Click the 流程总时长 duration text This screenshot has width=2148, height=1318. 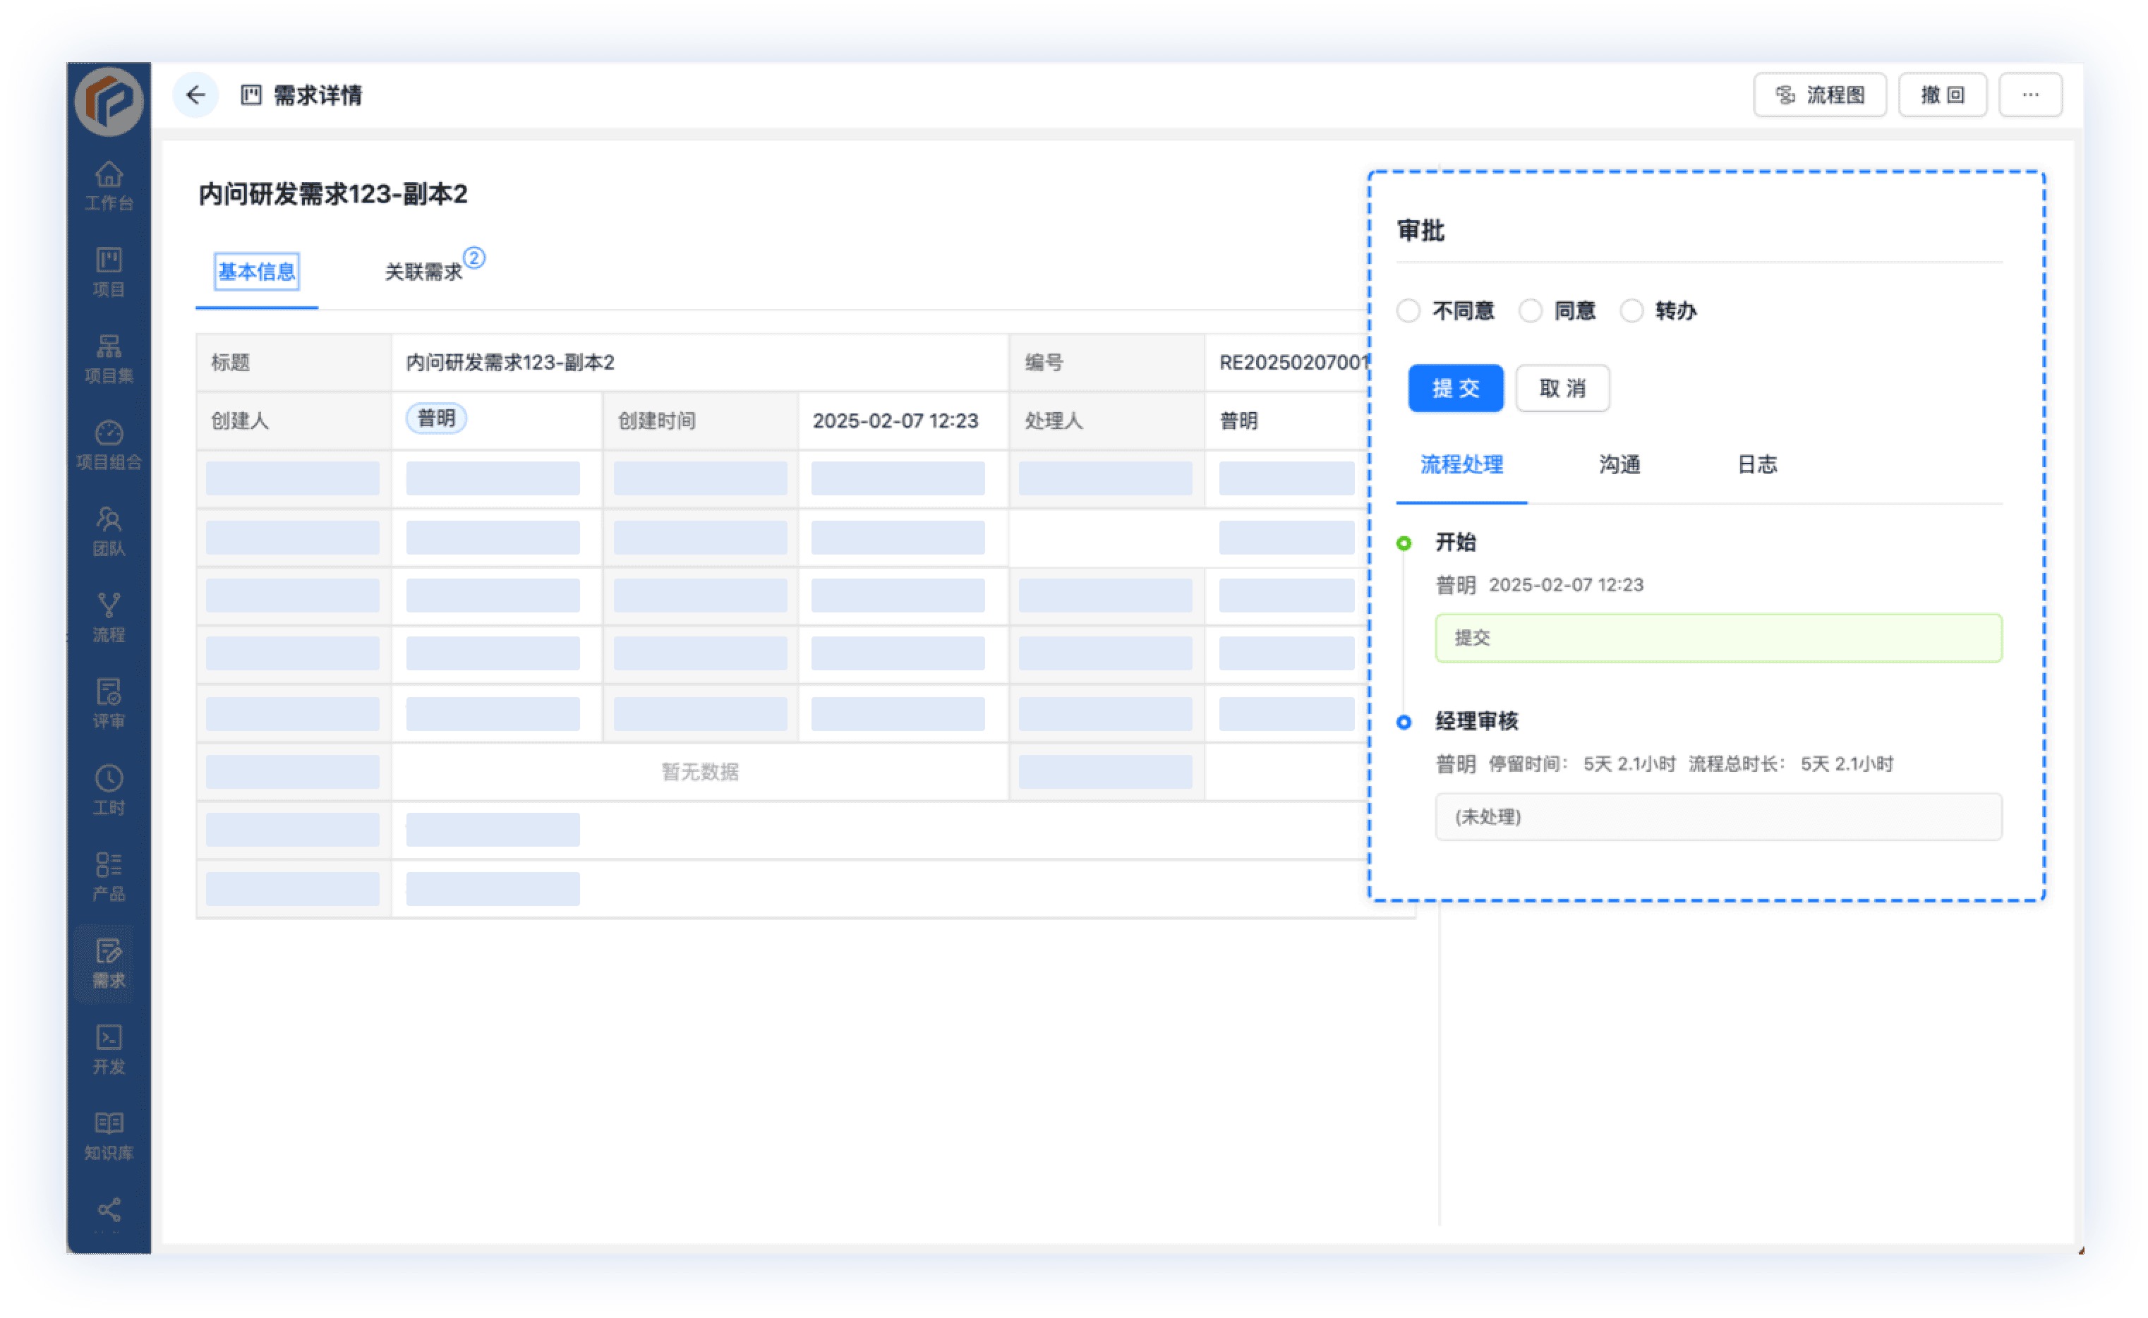(1790, 764)
